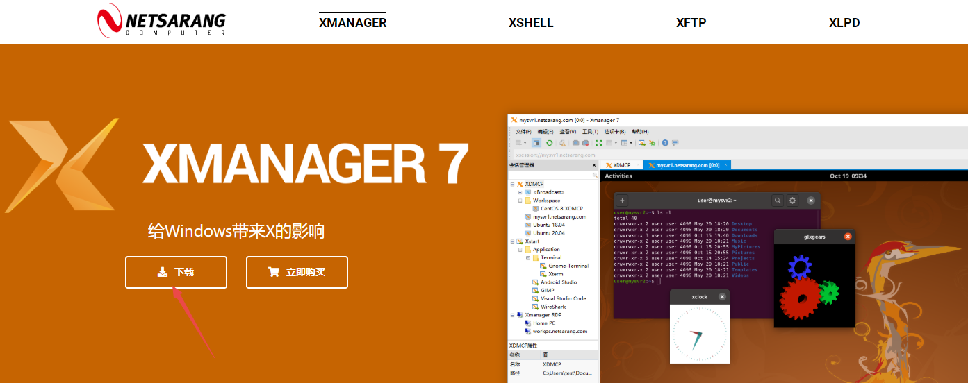Collapse the XDMCP tree node
Screen dimensions: 968x383
point(512,184)
